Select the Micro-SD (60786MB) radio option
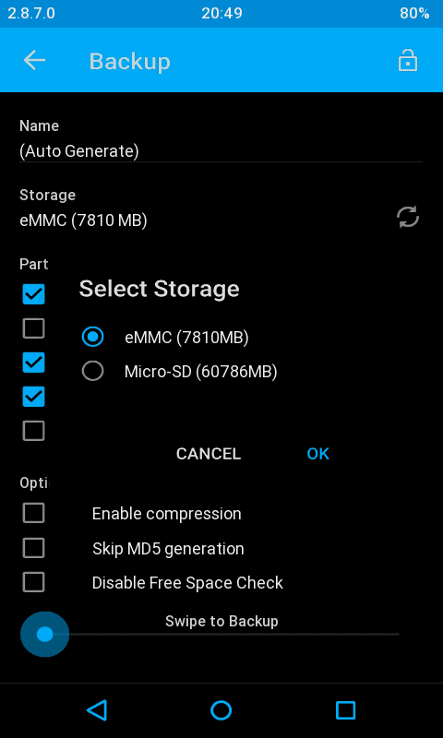The image size is (443, 738). (179, 372)
